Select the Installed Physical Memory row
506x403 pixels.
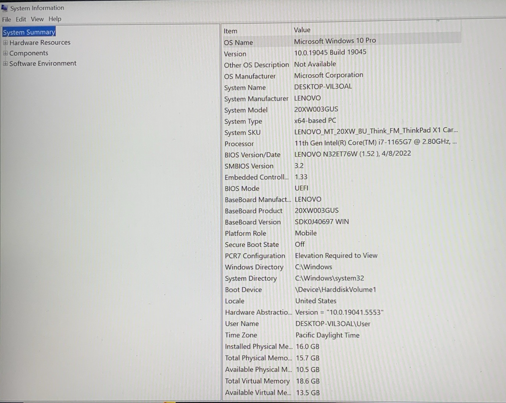(258, 346)
